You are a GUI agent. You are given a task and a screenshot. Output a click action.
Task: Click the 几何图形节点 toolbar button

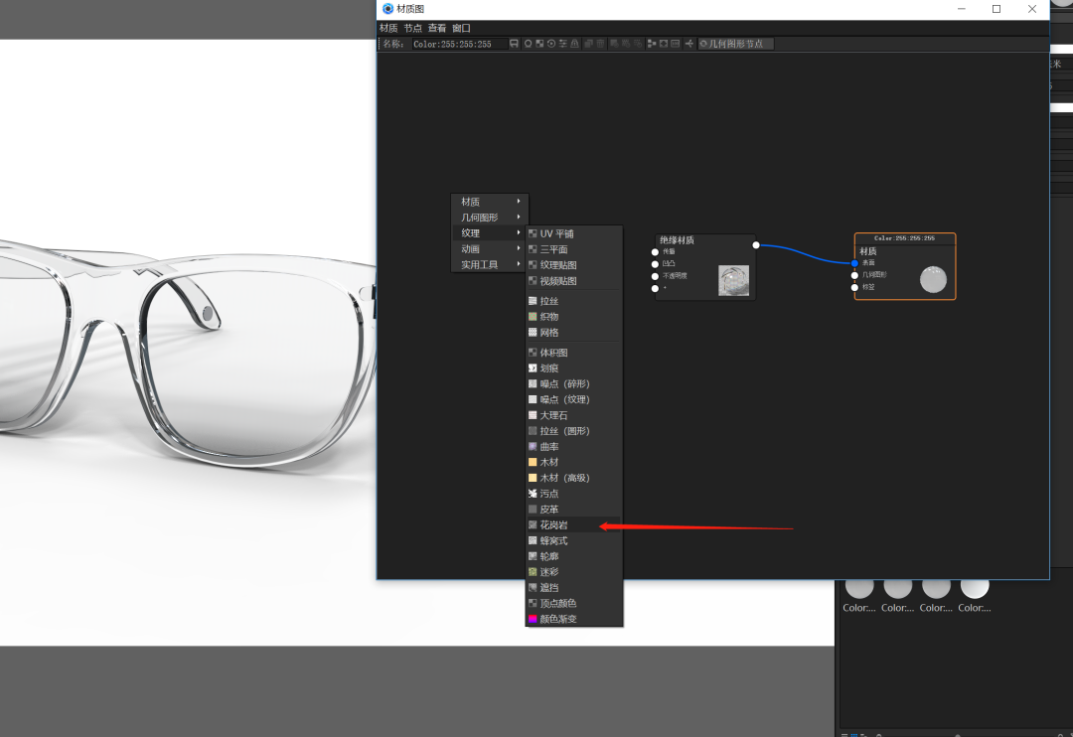pos(735,44)
